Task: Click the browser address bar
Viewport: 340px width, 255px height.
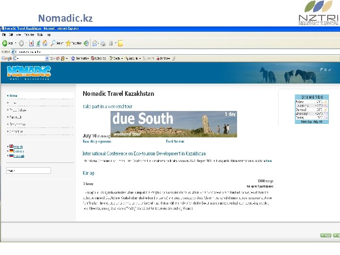Action: pyautogui.click(x=176, y=51)
